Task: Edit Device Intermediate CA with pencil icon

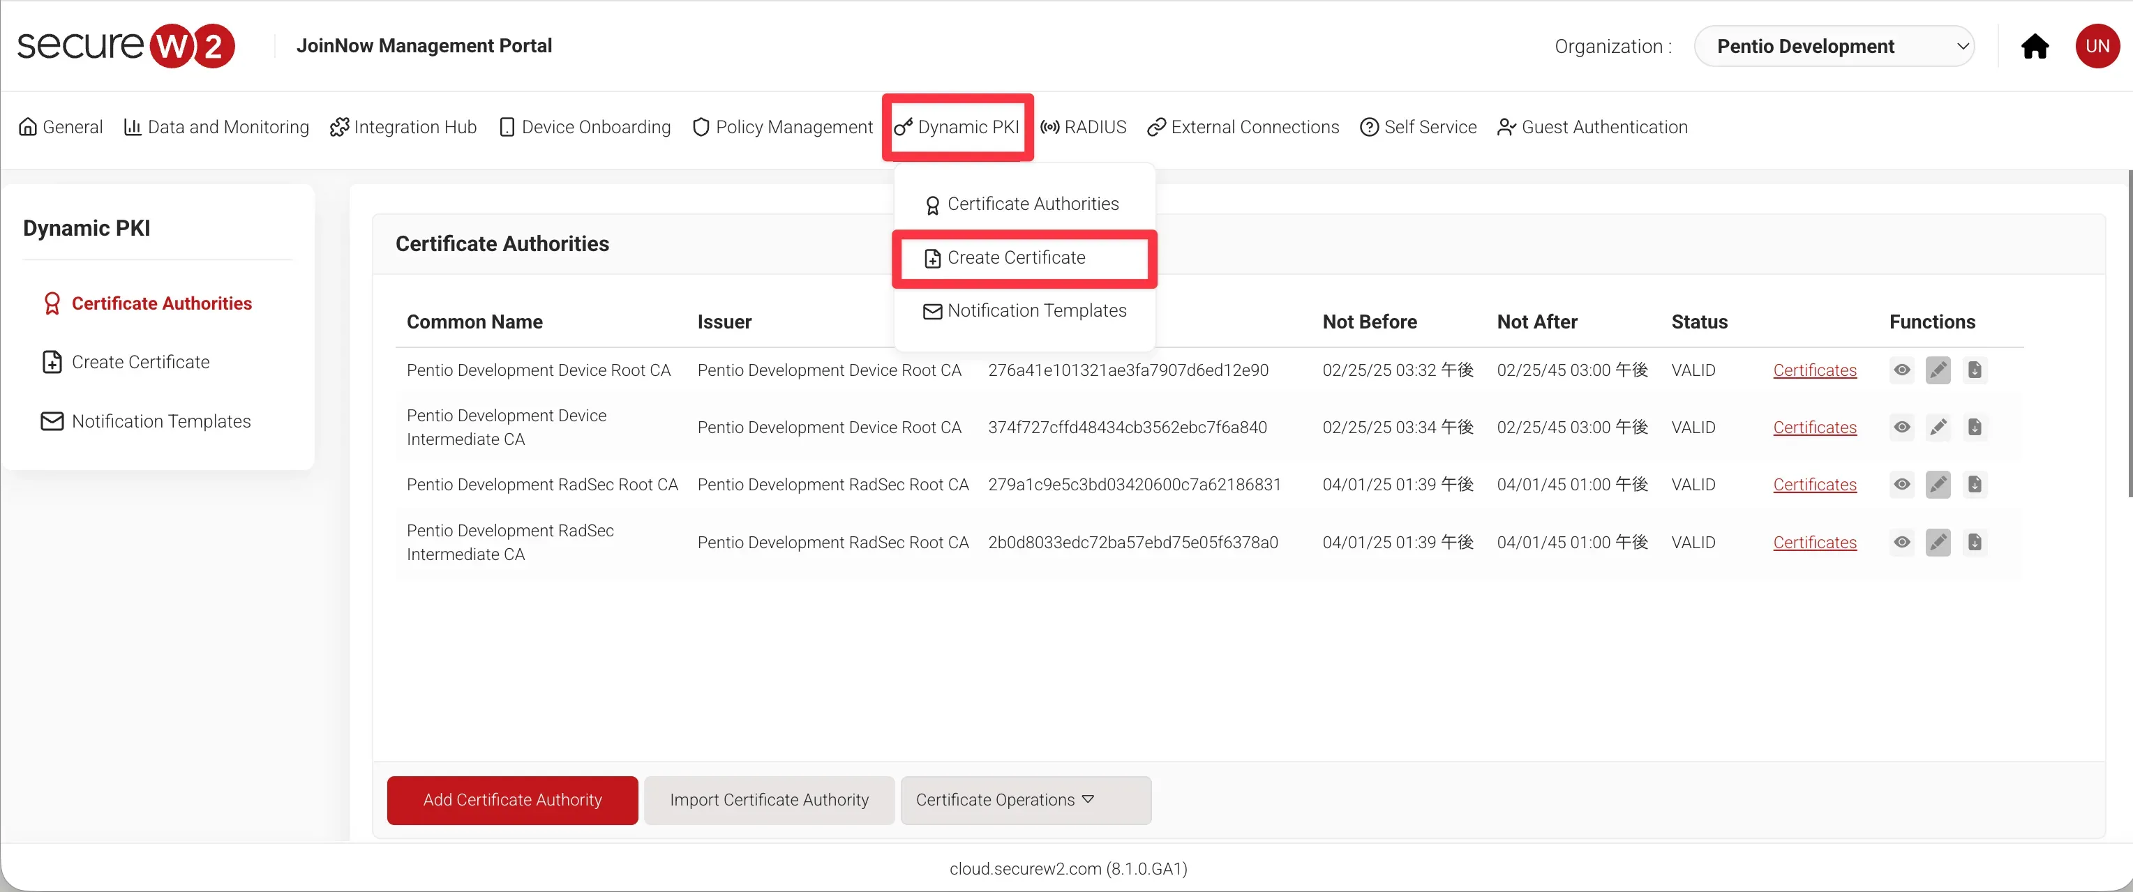Action: [1938, 428]
